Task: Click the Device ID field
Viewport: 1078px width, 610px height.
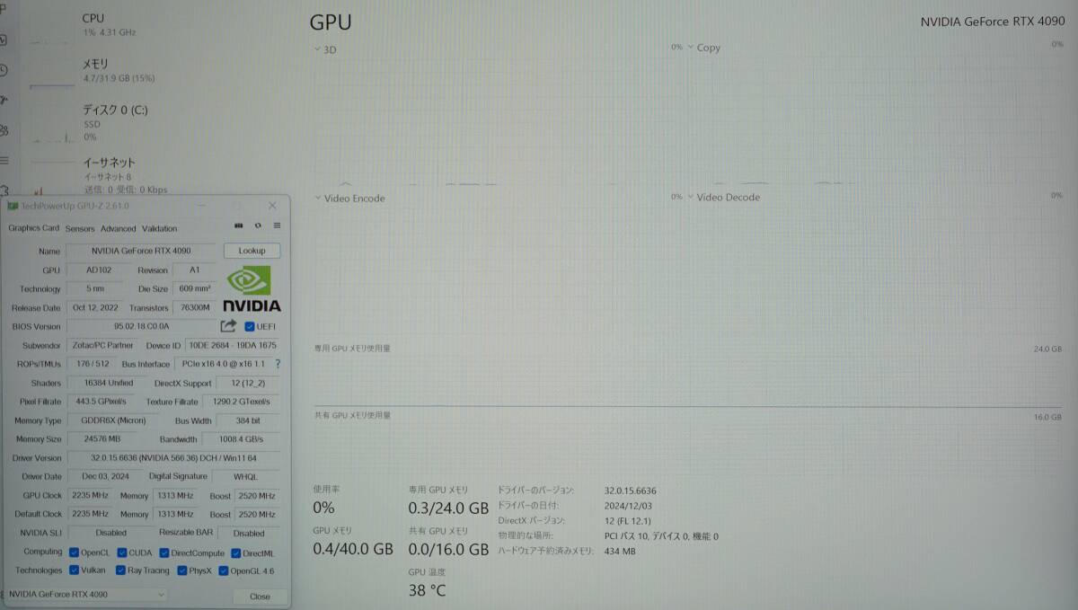Action: (x=232, y=345)
